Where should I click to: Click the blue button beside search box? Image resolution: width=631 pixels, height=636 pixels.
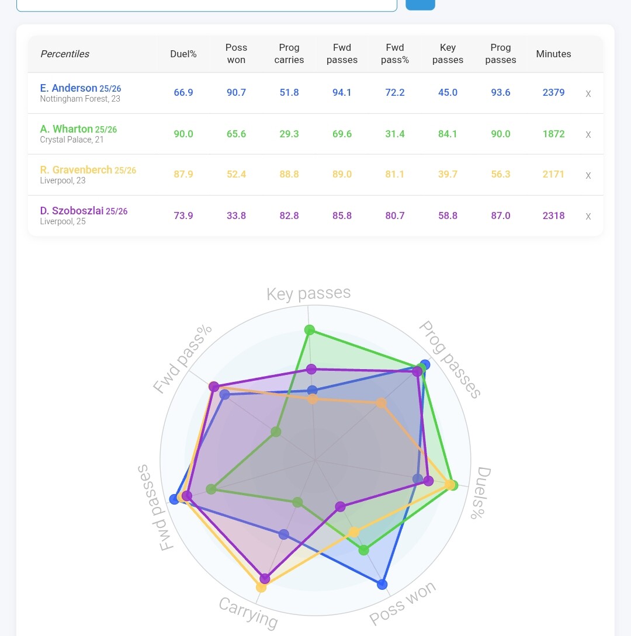coord(420,4)
